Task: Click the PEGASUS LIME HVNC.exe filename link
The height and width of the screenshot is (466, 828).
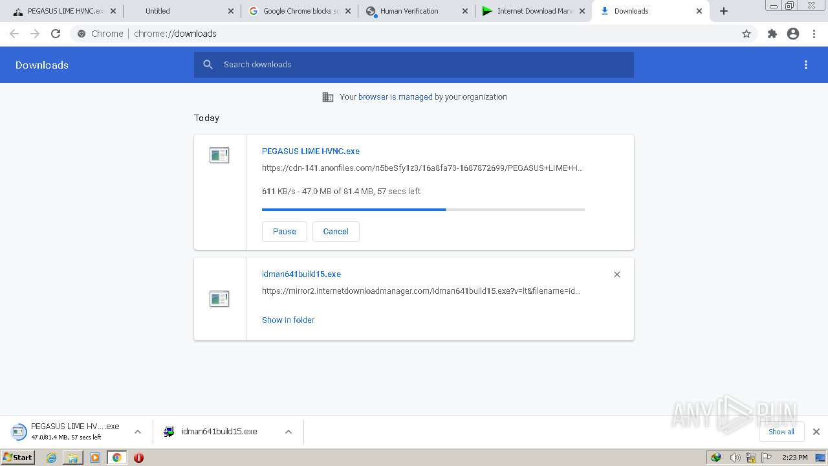Action: tap(310, 151)
